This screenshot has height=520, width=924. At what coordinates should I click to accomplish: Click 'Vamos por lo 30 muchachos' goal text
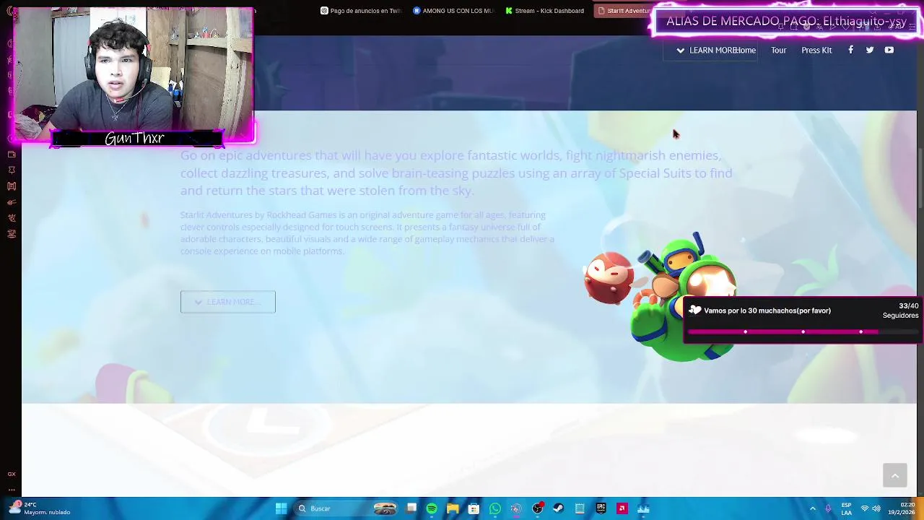tap(767, 311)
